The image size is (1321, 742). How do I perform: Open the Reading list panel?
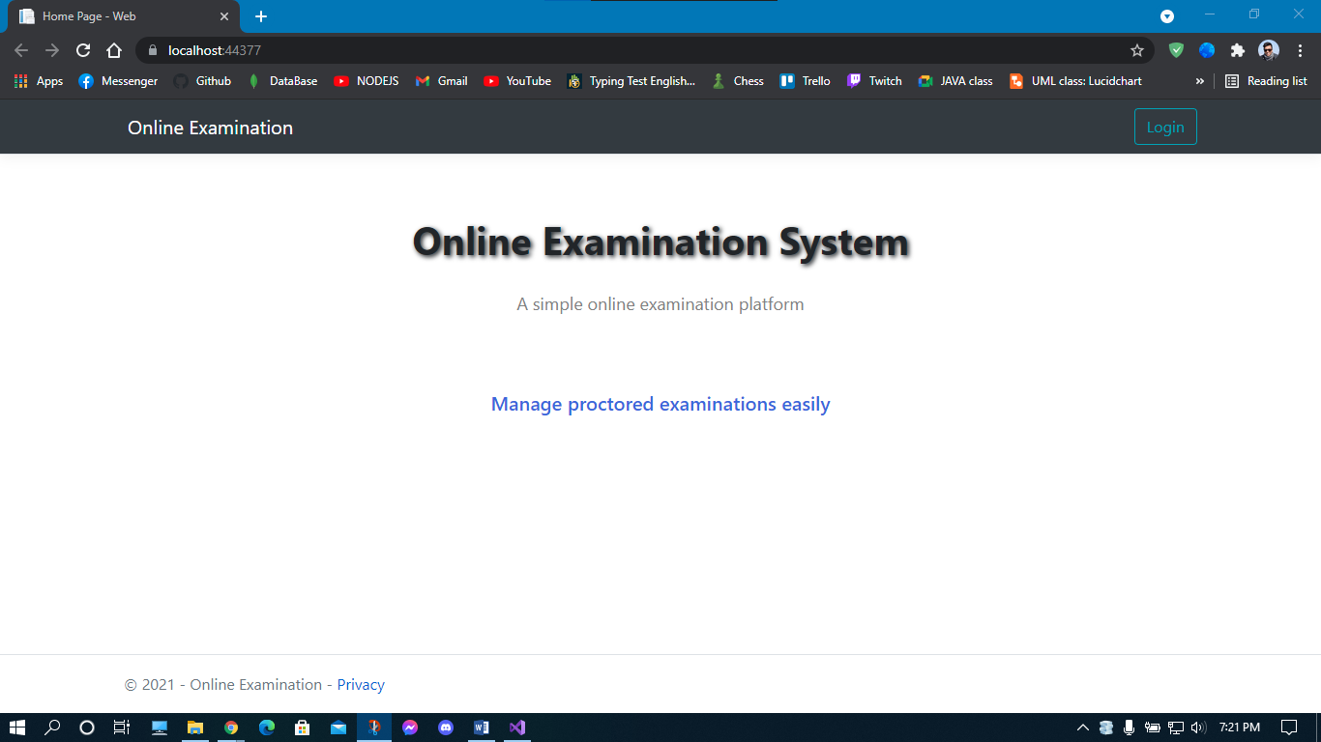coord(1266,81)
